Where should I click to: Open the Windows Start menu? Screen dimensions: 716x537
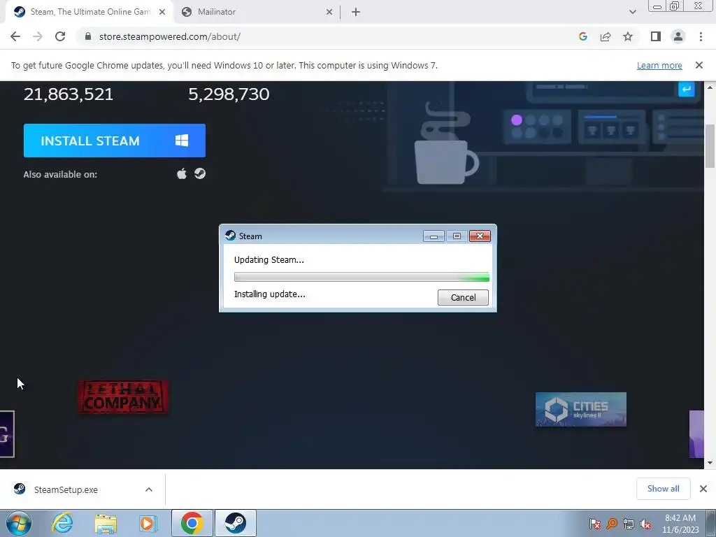(x=19, y=523)
